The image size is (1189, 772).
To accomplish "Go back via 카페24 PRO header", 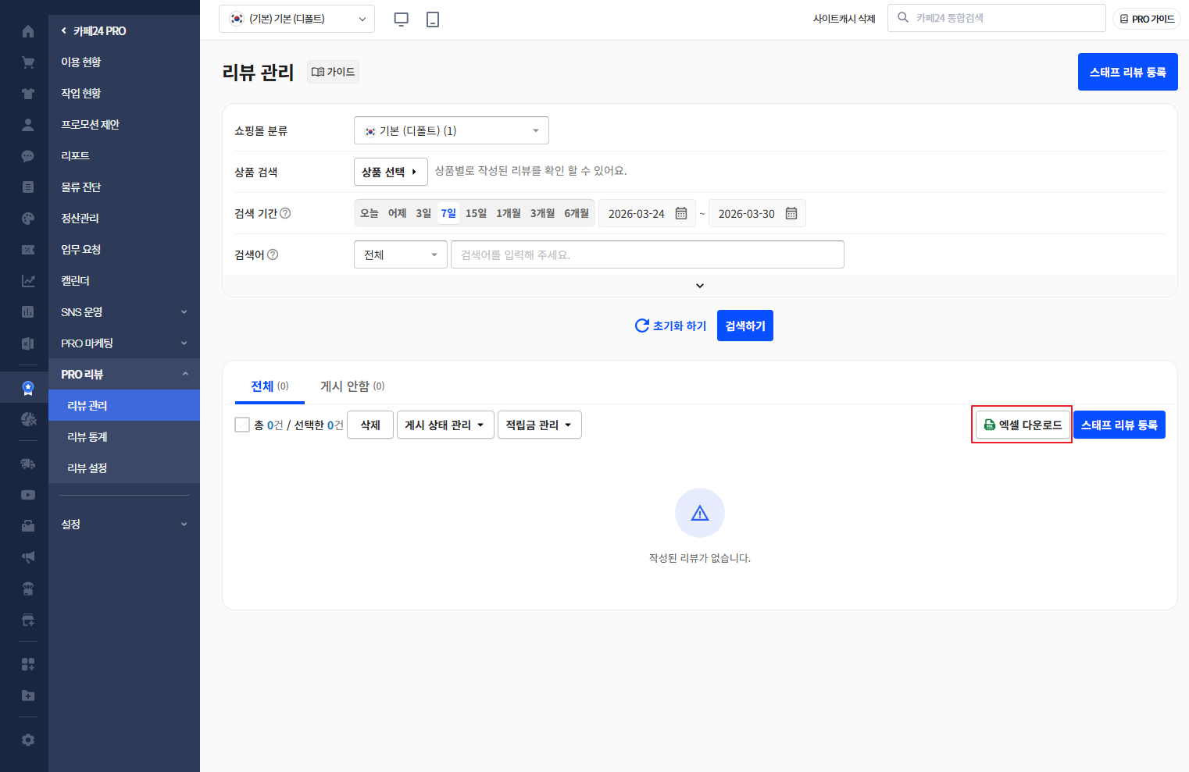I will pos(93,30).
